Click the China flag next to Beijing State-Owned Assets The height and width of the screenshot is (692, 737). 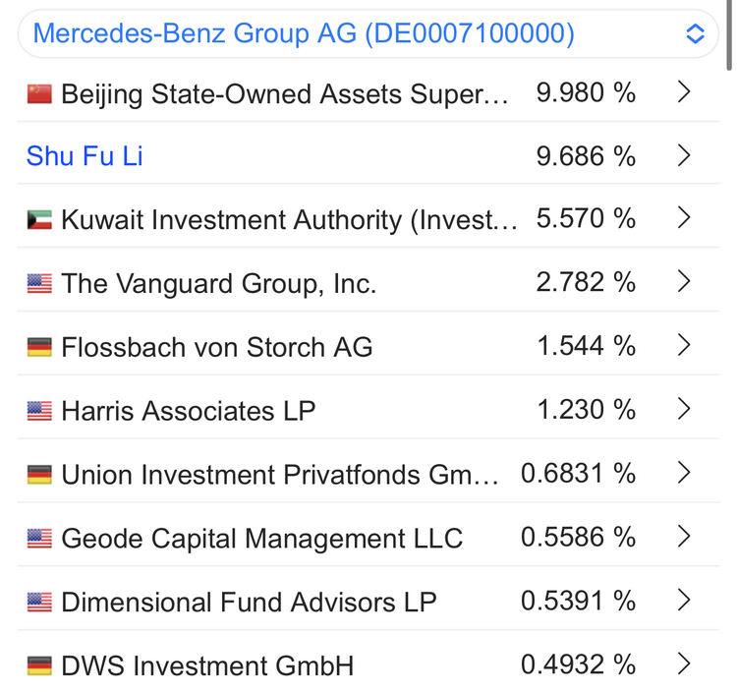[x=39, y=94]
